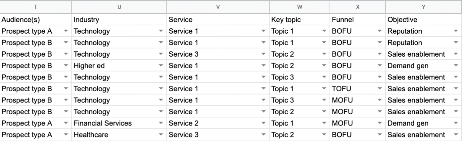Open the Topic 1 dropdown in the TOFU row
Image resolution: width=462 pixels, height=141 pixels.
324,89
